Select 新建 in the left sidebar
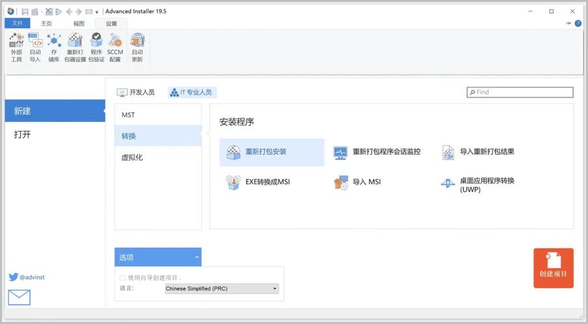Viewport: 588px width, 324px height. click(x=55, y=111)
